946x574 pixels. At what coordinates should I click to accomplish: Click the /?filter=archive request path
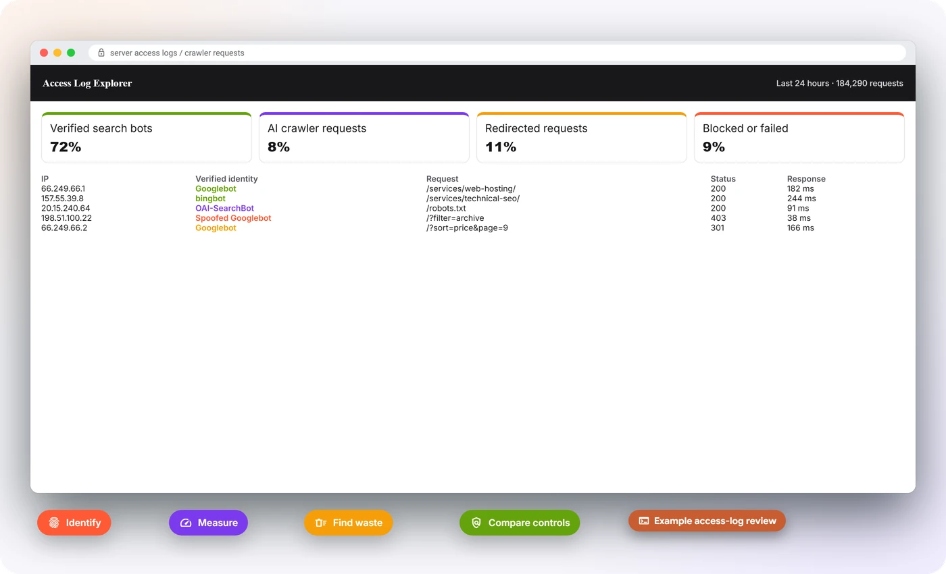point(455,218)
